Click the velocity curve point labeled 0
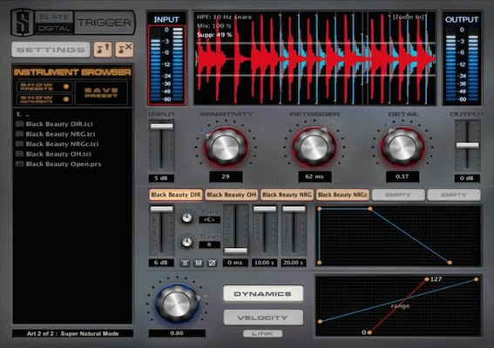Viewport: 494px width, 348px height. 369,332
